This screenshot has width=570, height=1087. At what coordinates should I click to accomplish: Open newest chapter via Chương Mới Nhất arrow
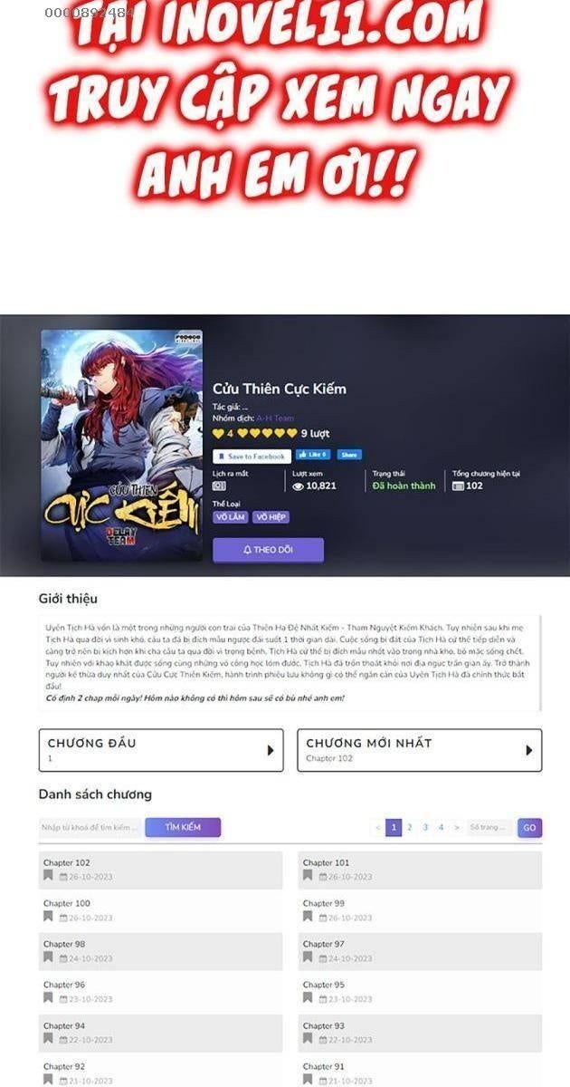coord(528,750)
